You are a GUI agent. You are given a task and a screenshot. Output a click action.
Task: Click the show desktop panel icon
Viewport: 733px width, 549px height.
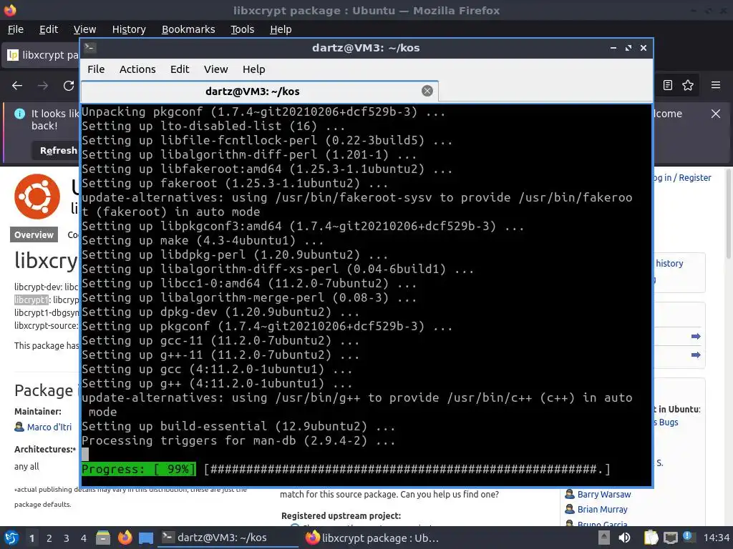pos(146,538)
